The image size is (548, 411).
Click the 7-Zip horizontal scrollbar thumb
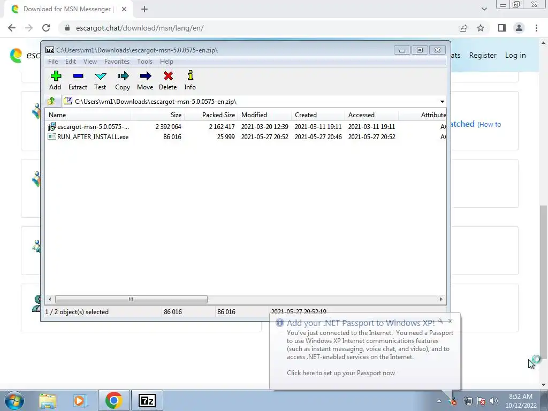(x=131, y=299)
